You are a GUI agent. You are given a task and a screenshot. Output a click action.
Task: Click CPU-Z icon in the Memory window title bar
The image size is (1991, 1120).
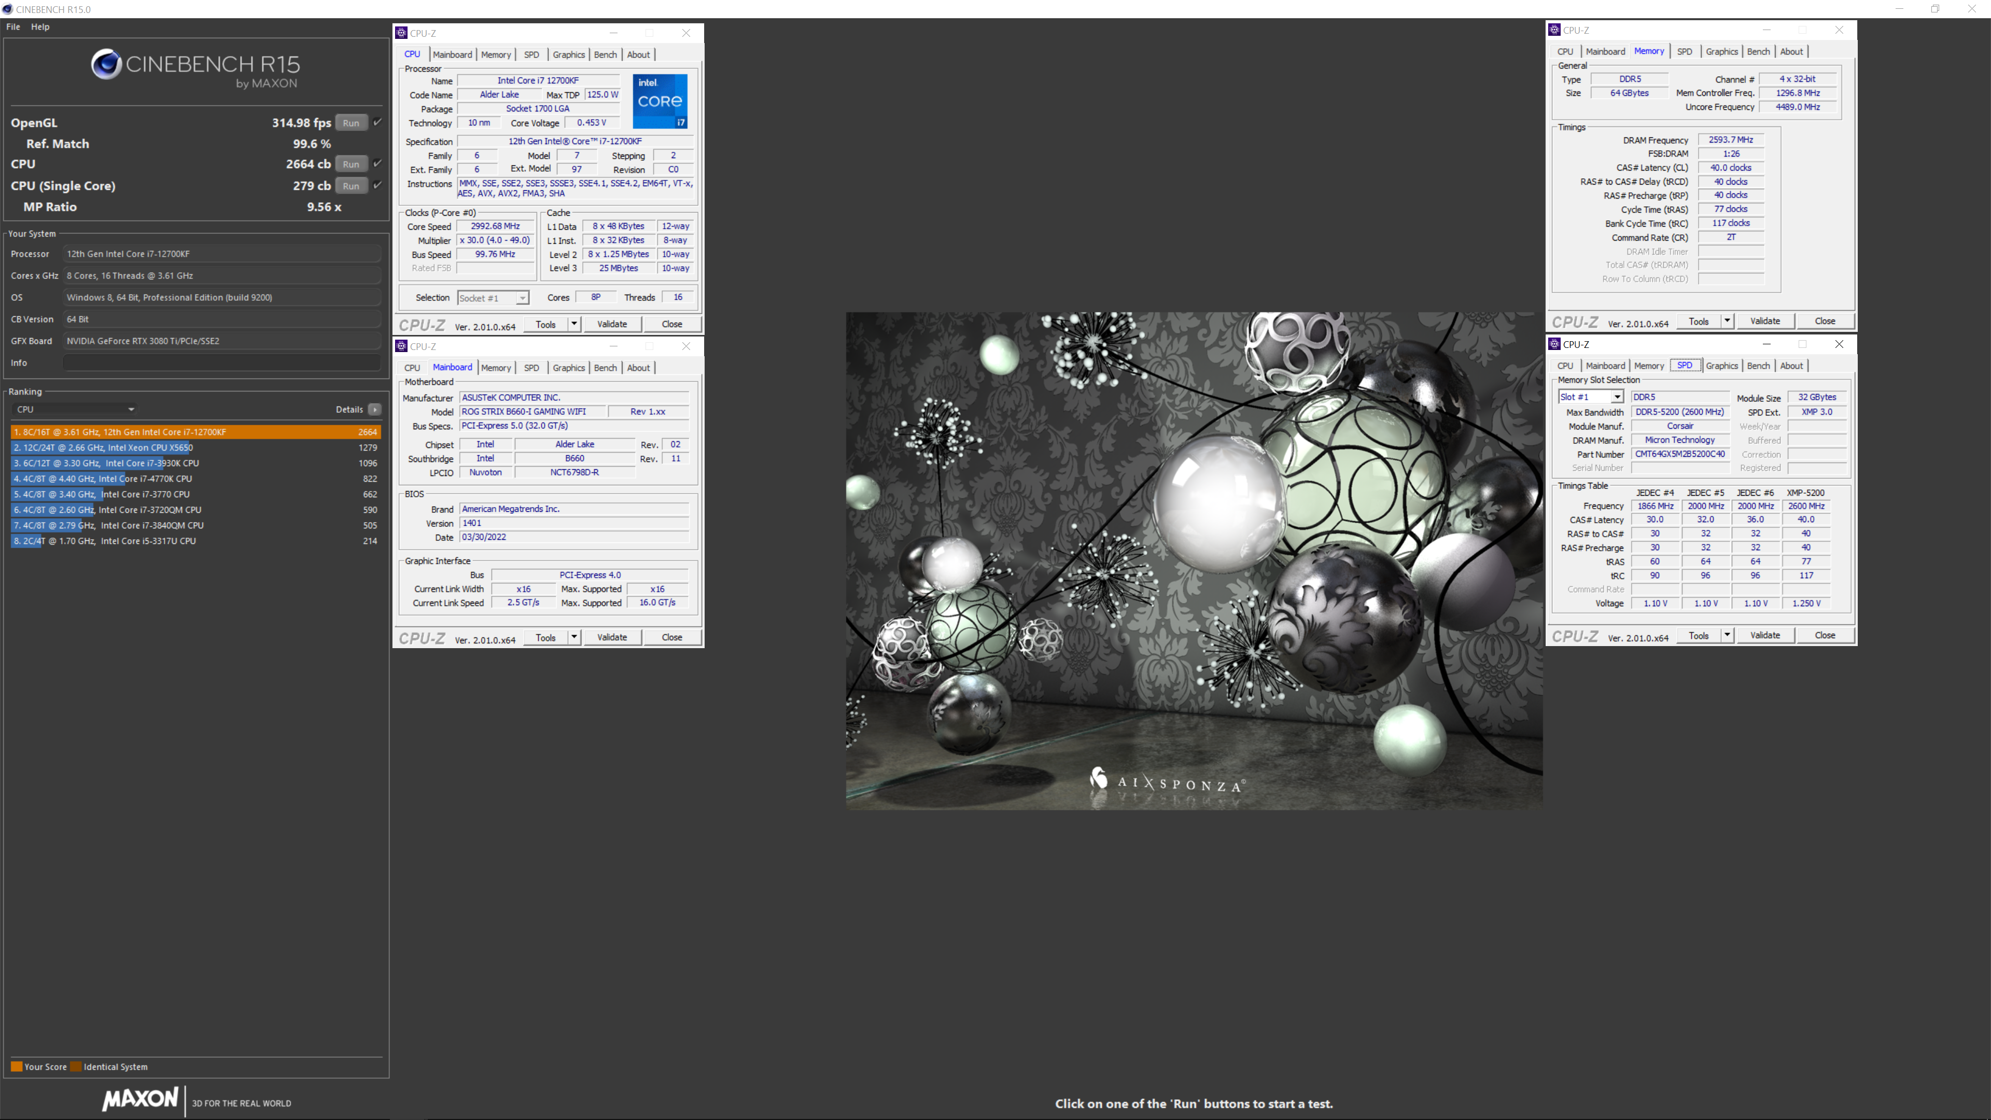pyautogui.click(x=1554, y=30)
